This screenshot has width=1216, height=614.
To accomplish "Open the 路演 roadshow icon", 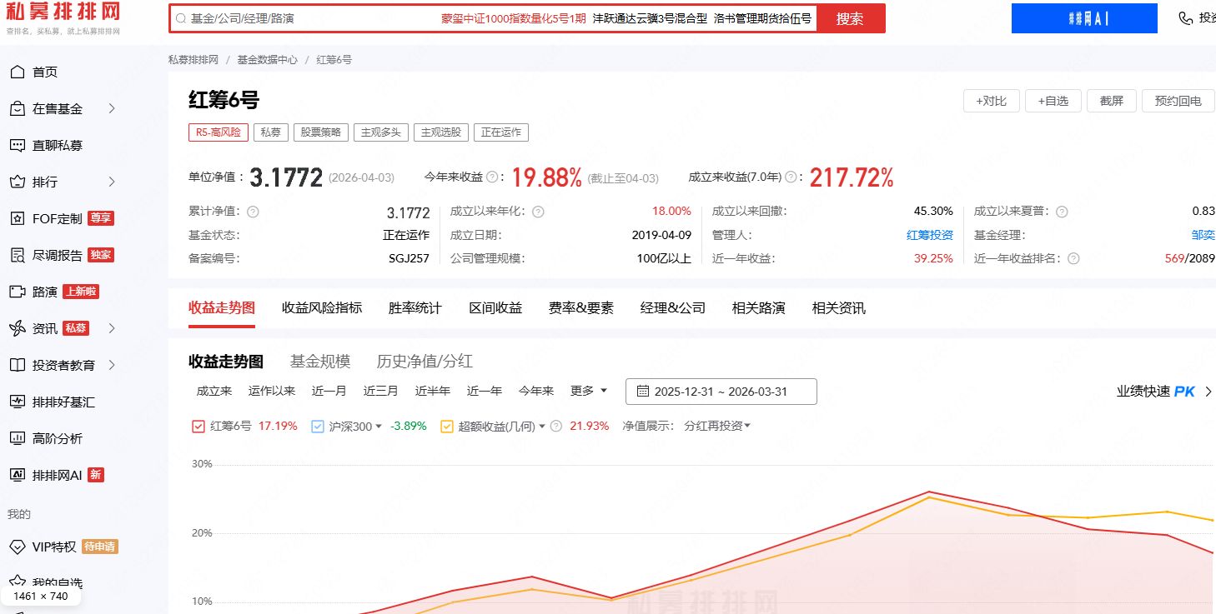I will 18,292.
